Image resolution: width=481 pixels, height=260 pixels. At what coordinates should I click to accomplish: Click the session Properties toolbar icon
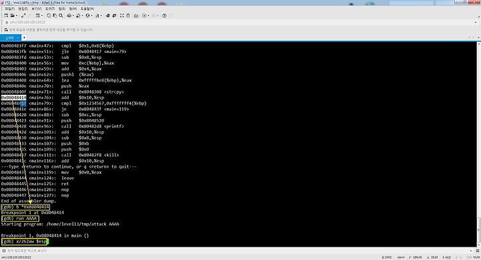(37, 15)
